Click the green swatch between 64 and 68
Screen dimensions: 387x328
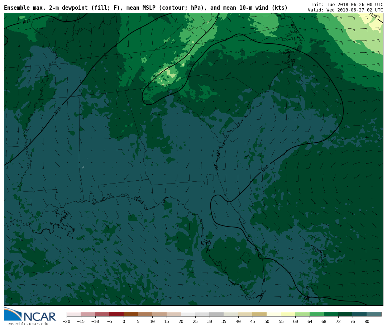[317, 314]
